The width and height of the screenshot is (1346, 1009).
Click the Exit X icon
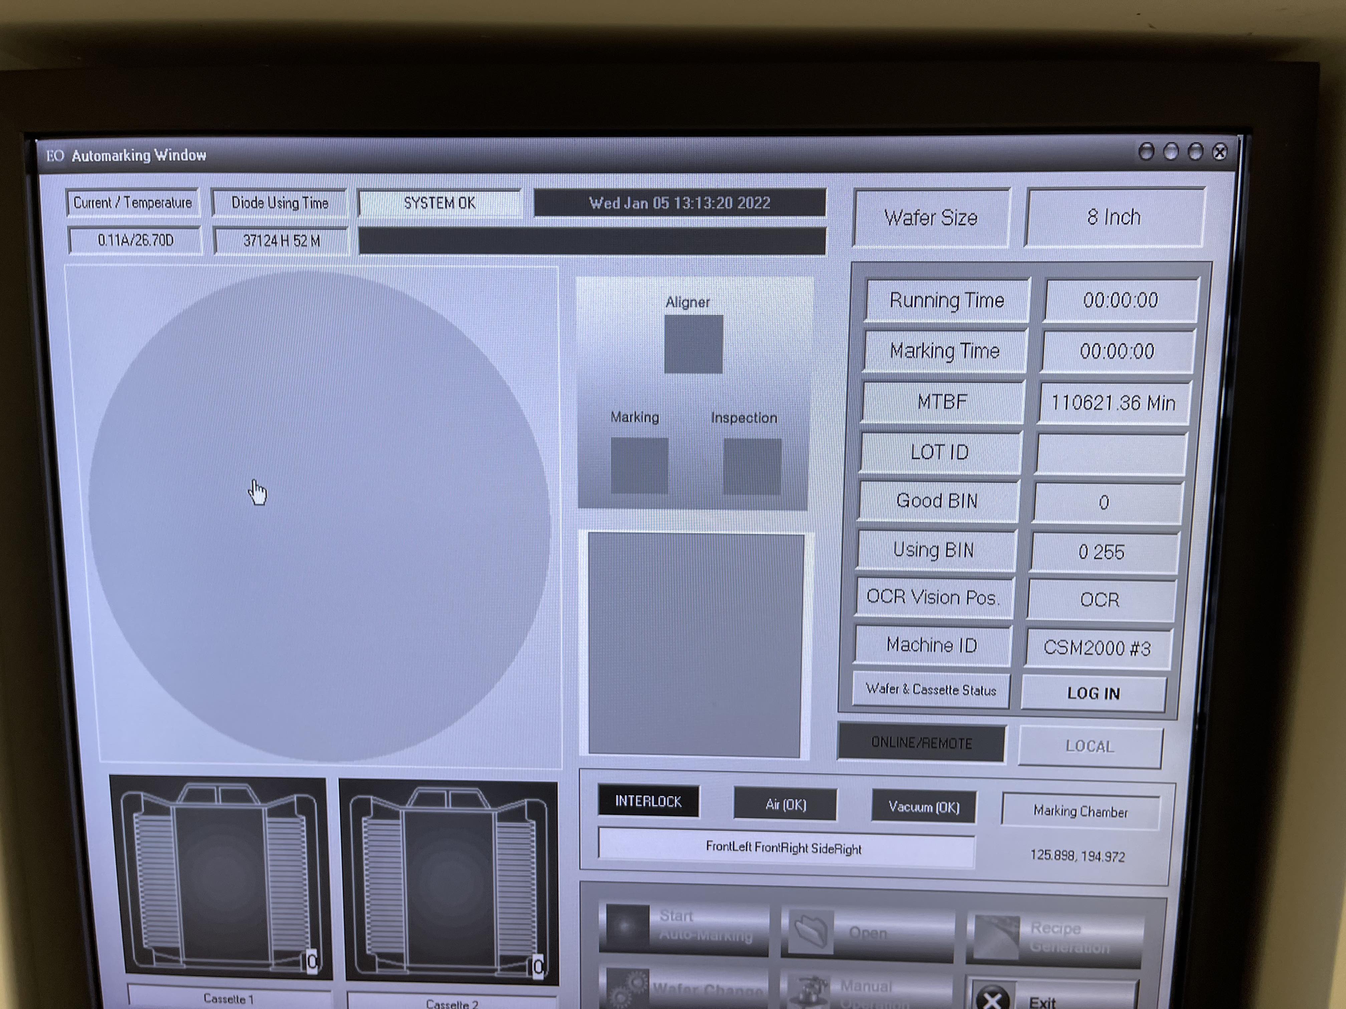pos(992,997)
